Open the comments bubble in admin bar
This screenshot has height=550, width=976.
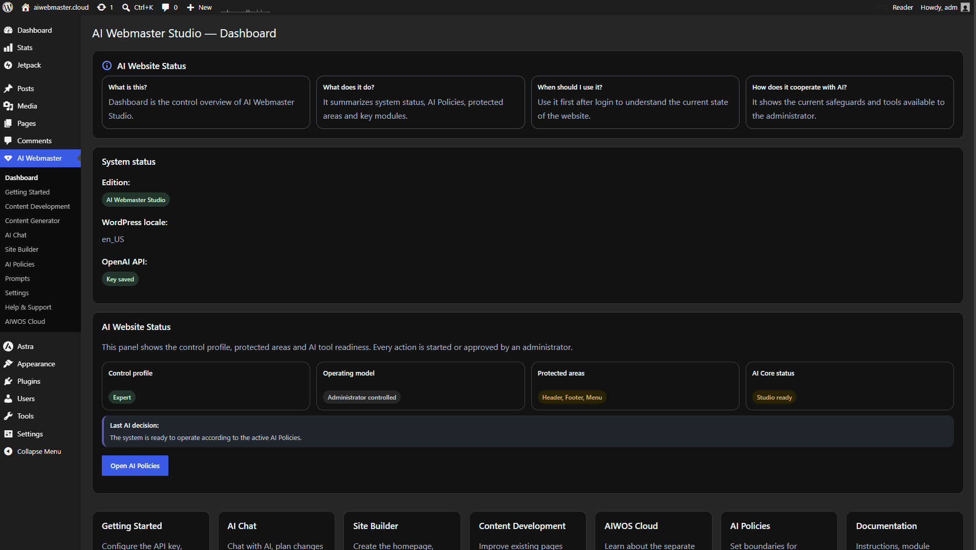(x=165, y=7)
